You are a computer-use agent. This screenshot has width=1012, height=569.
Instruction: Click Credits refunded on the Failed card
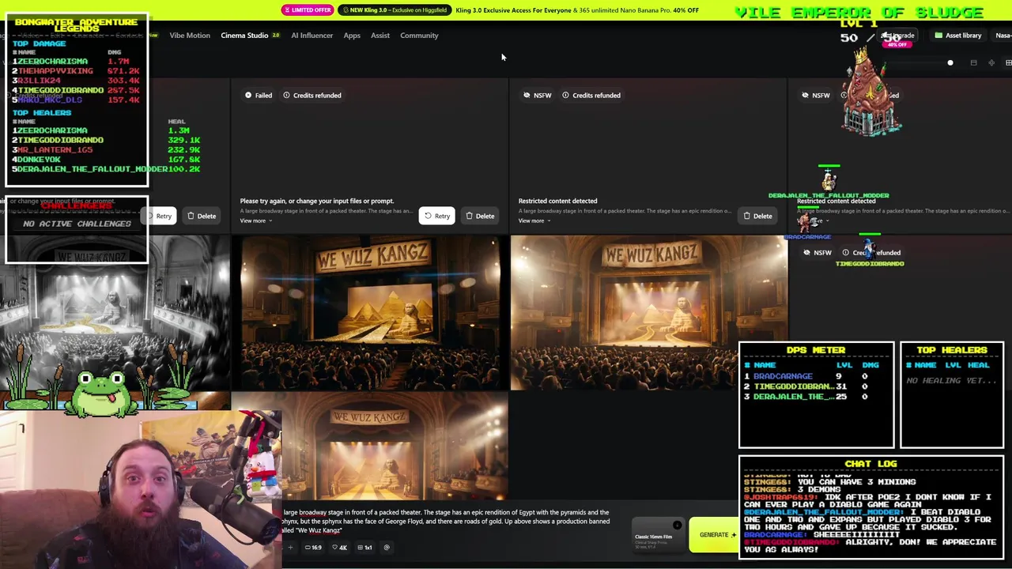(x=312, y=96)
